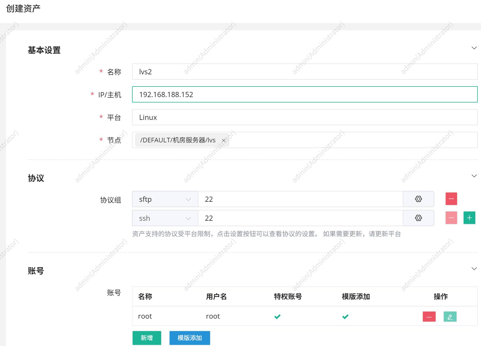Delete the root account row
Screen dimensions: 481x346
[x=429, y=316]
